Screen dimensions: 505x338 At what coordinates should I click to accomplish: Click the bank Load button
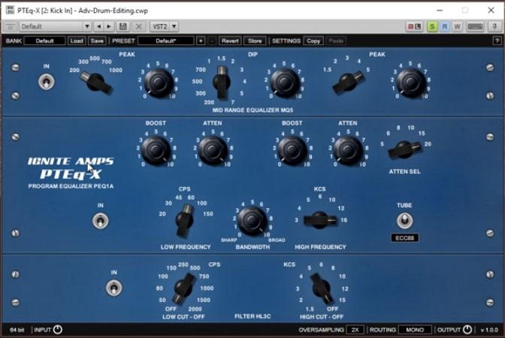[77, 41]
